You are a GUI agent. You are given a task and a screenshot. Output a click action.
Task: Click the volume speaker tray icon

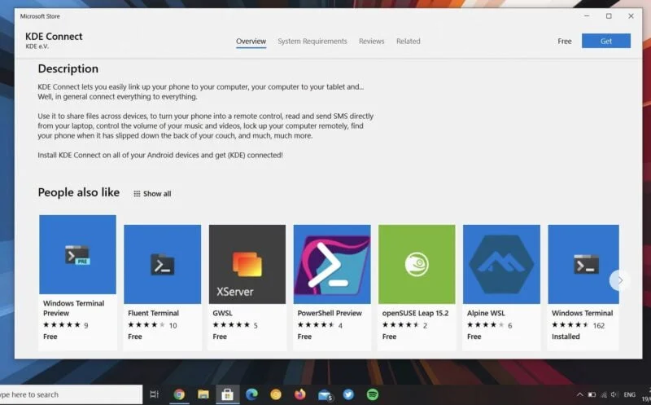click(615, 394)
